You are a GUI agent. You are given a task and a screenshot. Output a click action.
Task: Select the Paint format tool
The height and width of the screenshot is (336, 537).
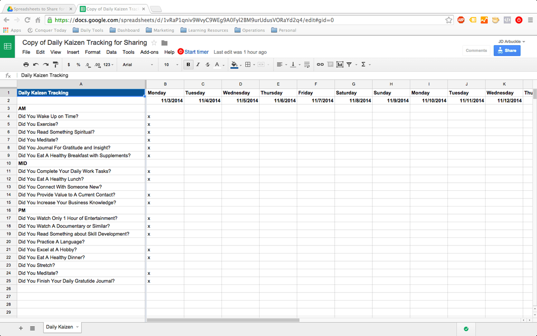tap(55, 65)
